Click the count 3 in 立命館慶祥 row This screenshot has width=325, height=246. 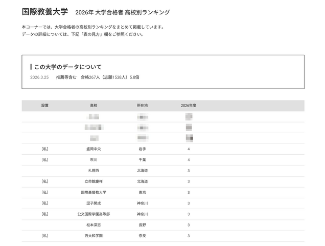pos(189,181)
